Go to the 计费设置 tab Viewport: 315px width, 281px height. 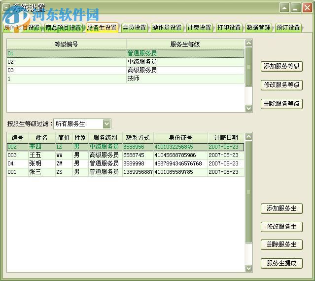[199, 28]
